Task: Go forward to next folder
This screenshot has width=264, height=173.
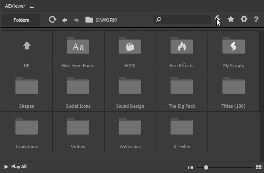Action: click(77, 20)
